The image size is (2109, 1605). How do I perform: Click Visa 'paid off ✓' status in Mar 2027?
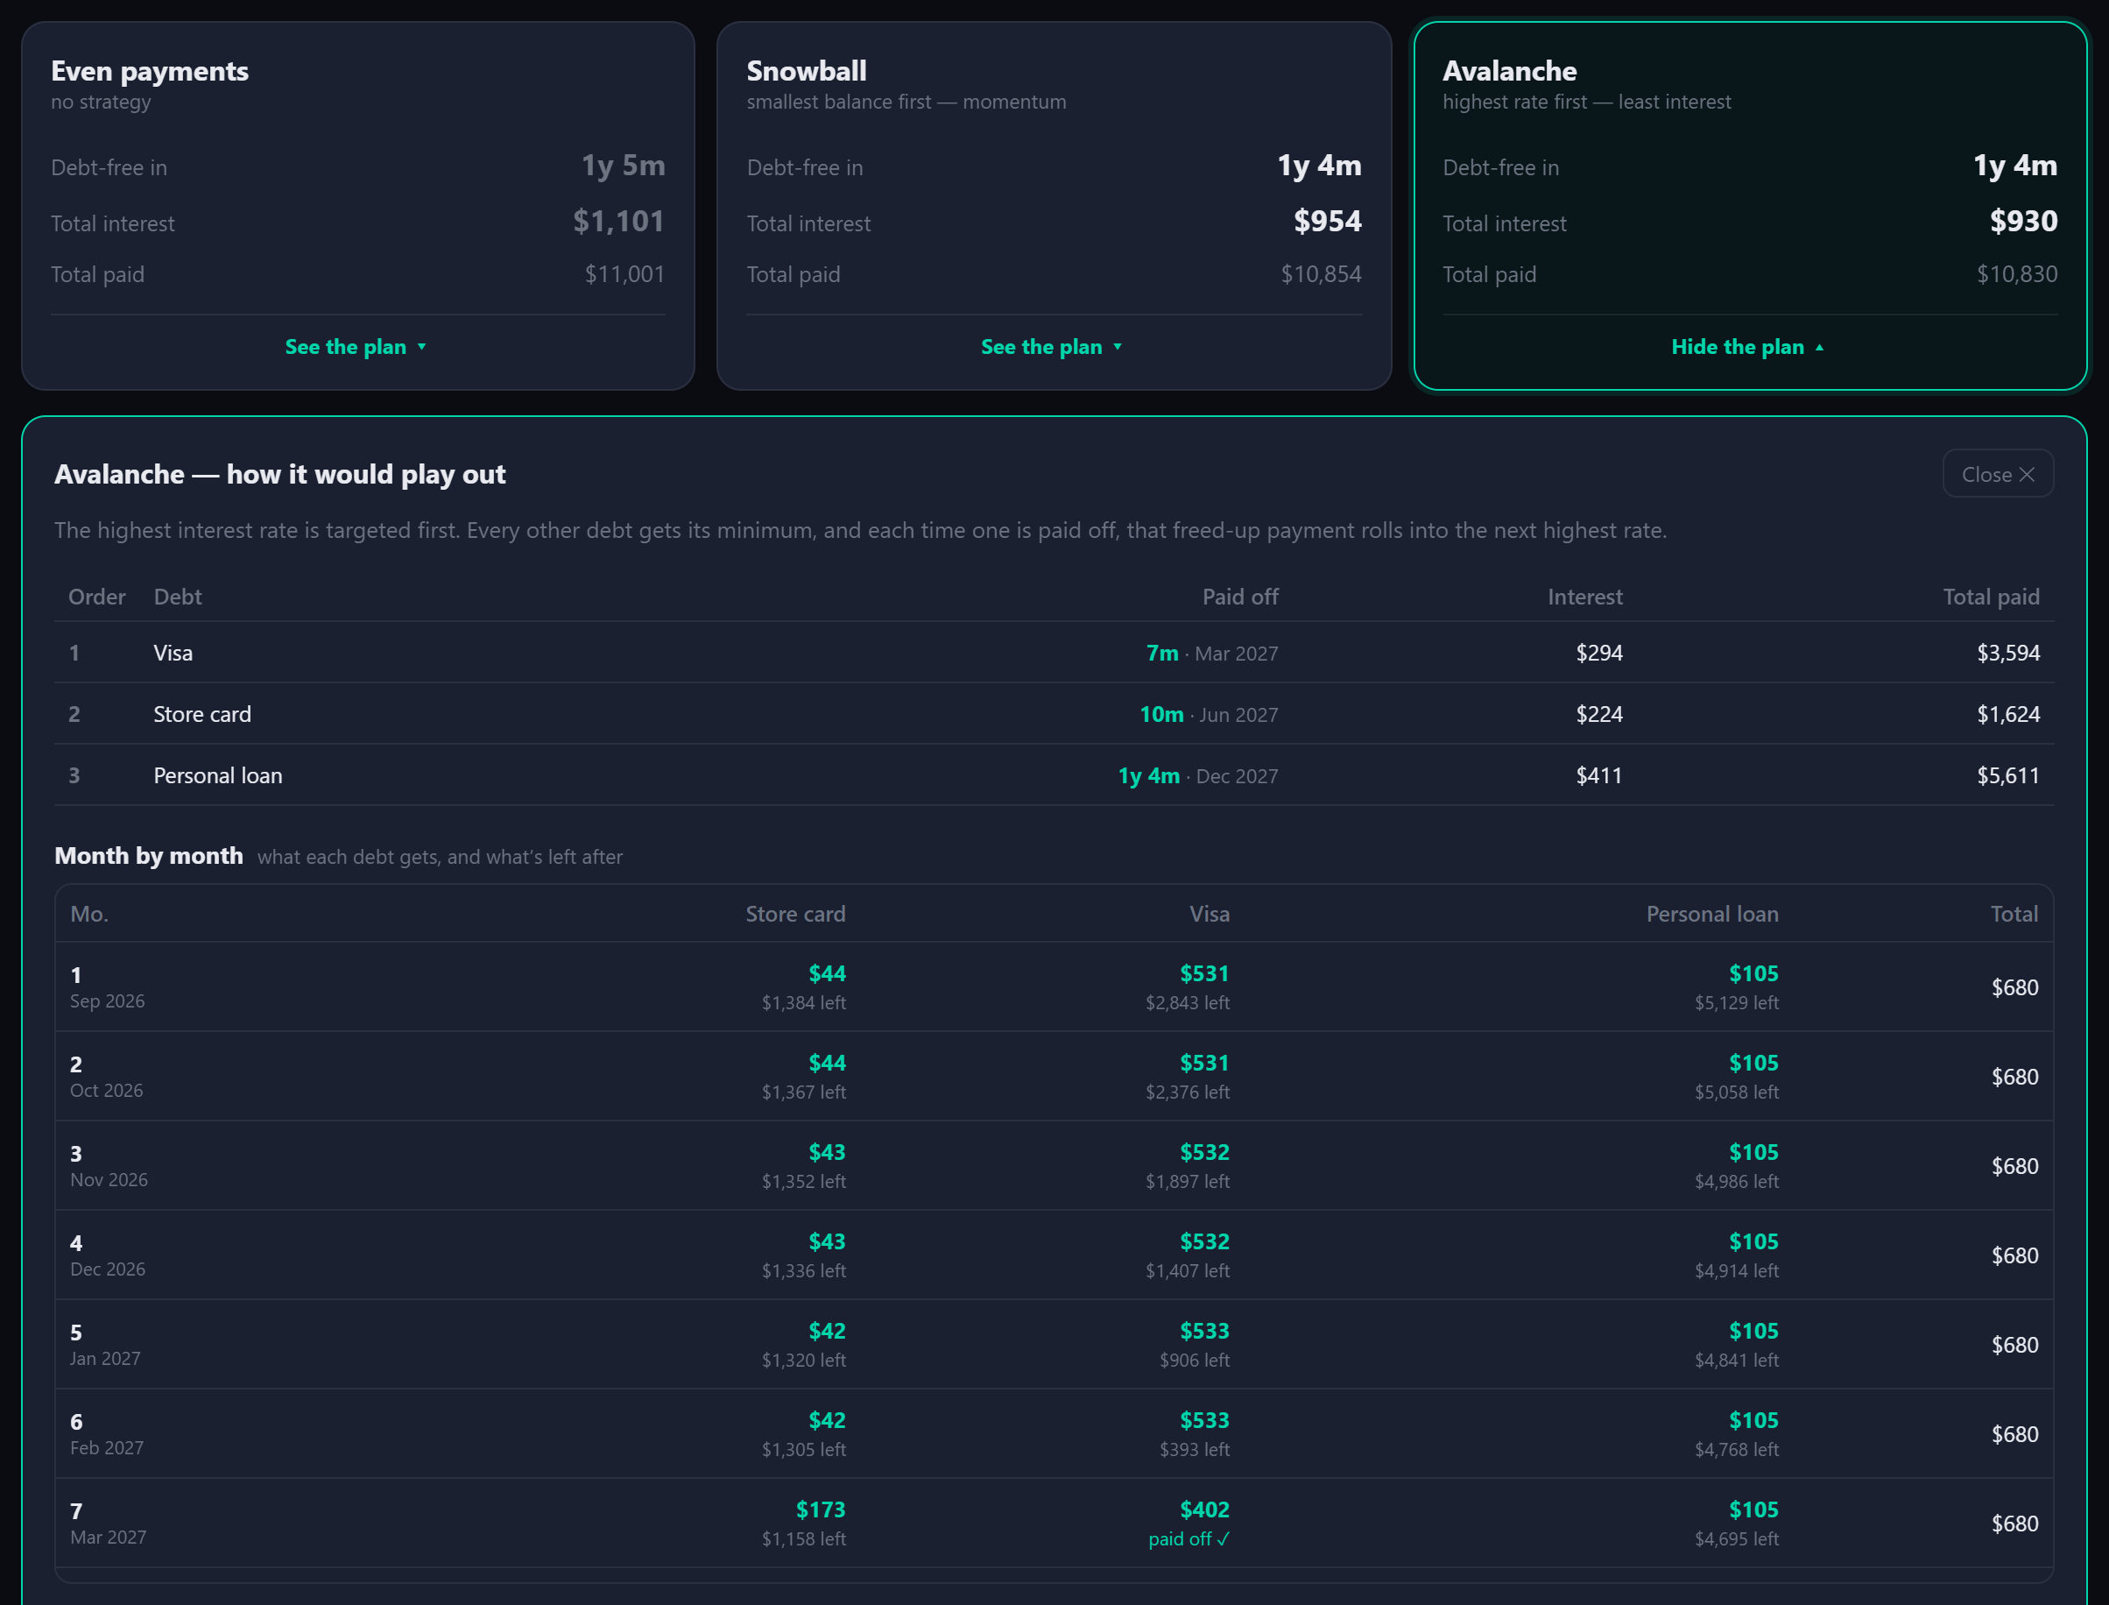1189,1539
